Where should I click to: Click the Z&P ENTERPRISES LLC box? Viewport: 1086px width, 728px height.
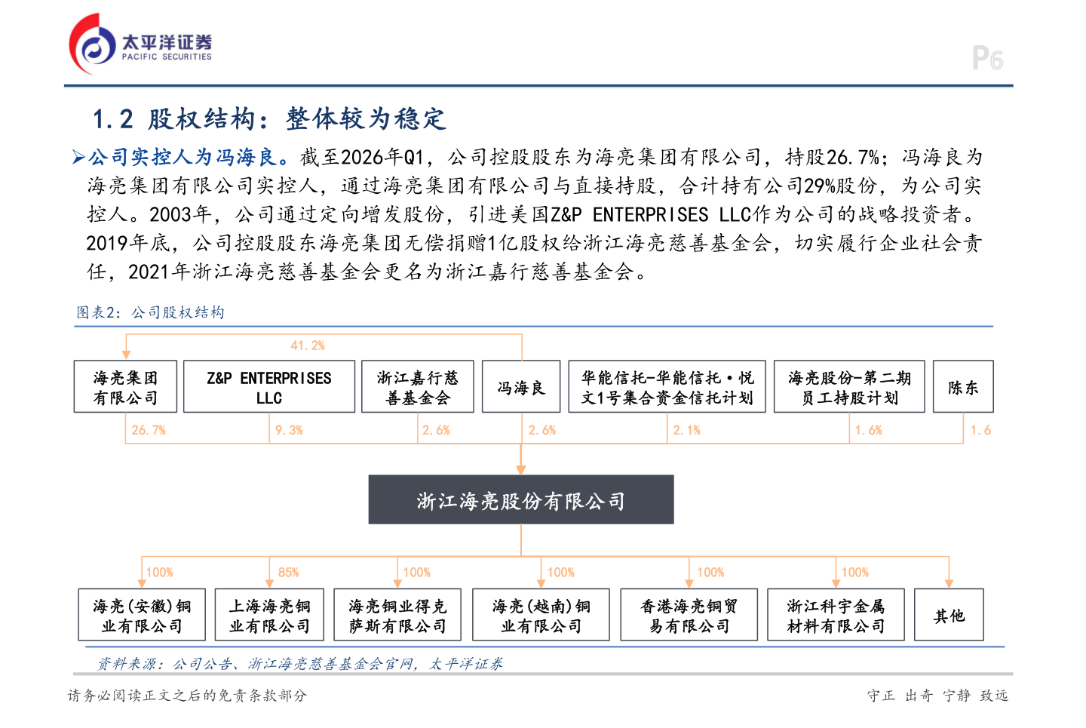[269, 386]
